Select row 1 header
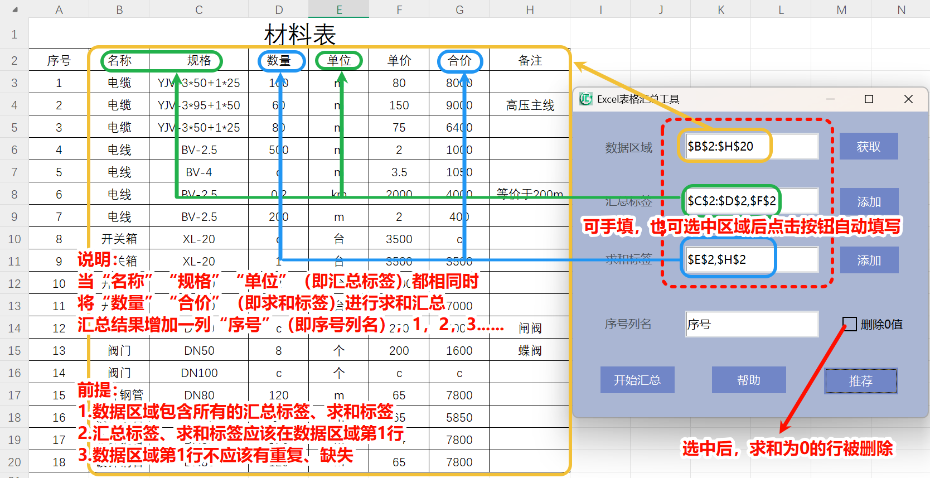Screen dimensions: 930x478 pos(14,35)
